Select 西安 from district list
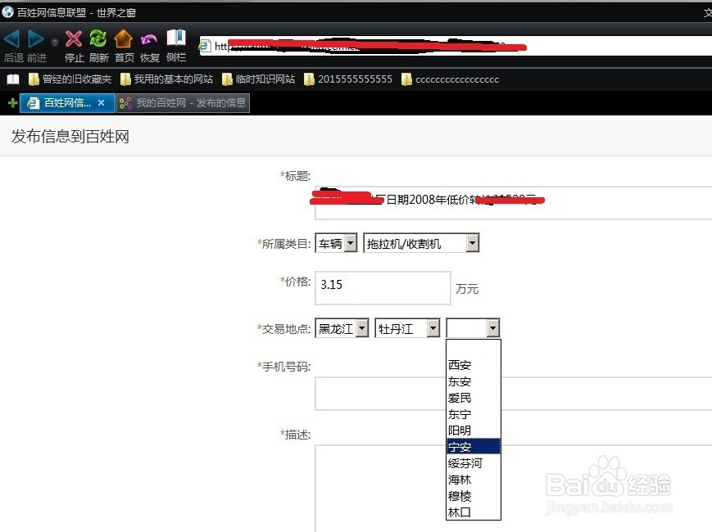The width and height of the screenshot is (712, 532). [x=473, y=365]
